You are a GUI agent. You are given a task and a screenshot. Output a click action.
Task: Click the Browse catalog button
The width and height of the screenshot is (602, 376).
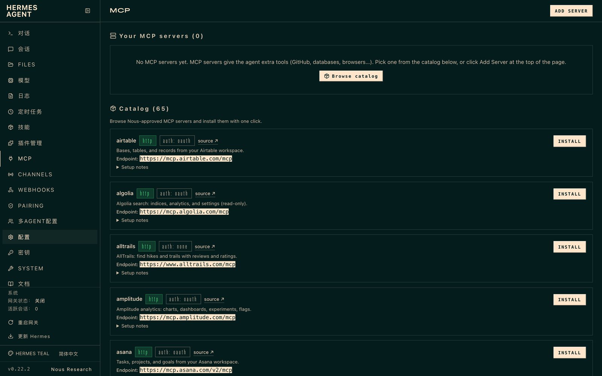pyautogui.click(x=351, y=76)
